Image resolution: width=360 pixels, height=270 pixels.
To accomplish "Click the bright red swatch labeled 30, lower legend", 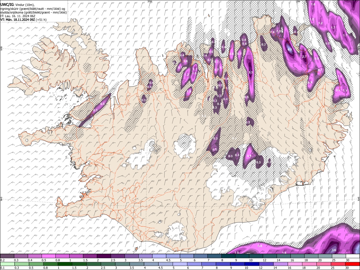I will [353, 264].
